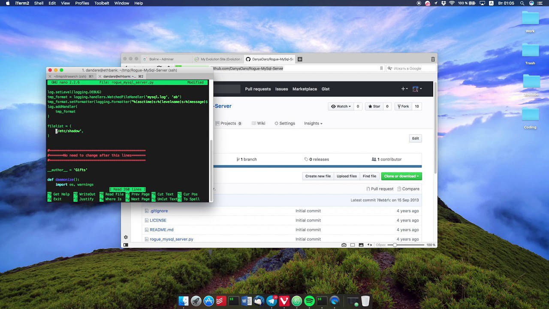Open the Toolbelt menu
This screenshot has height=309, width=549.
pos(102,3)
